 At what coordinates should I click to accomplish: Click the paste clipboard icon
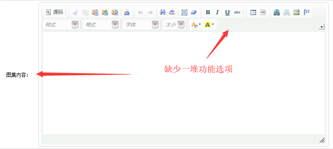point(95,12)
